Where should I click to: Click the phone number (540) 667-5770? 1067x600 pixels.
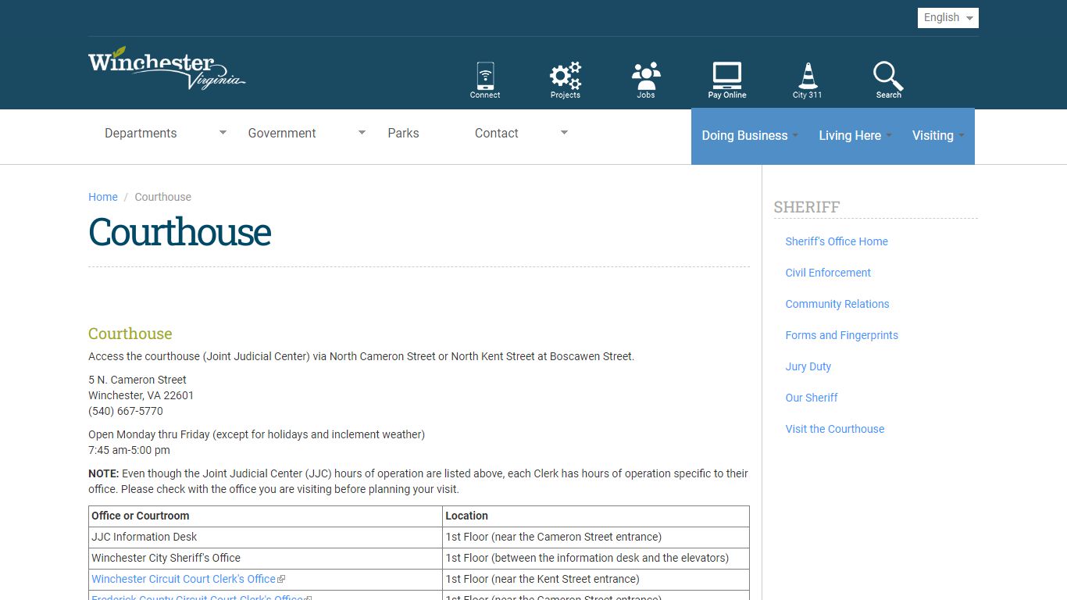click(126, 411)
